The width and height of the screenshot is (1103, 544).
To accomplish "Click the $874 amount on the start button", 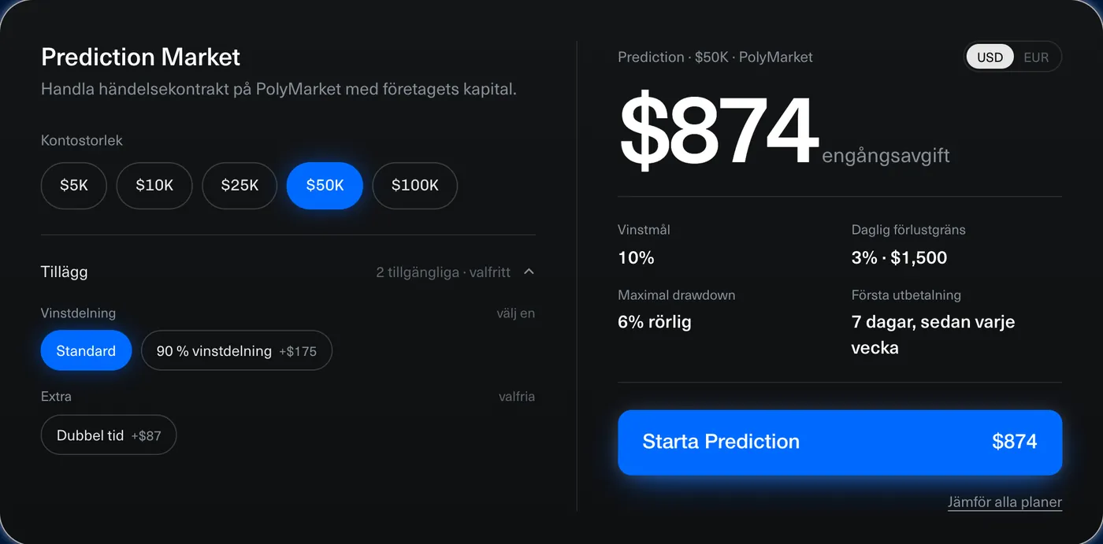I will [1015, 442].
